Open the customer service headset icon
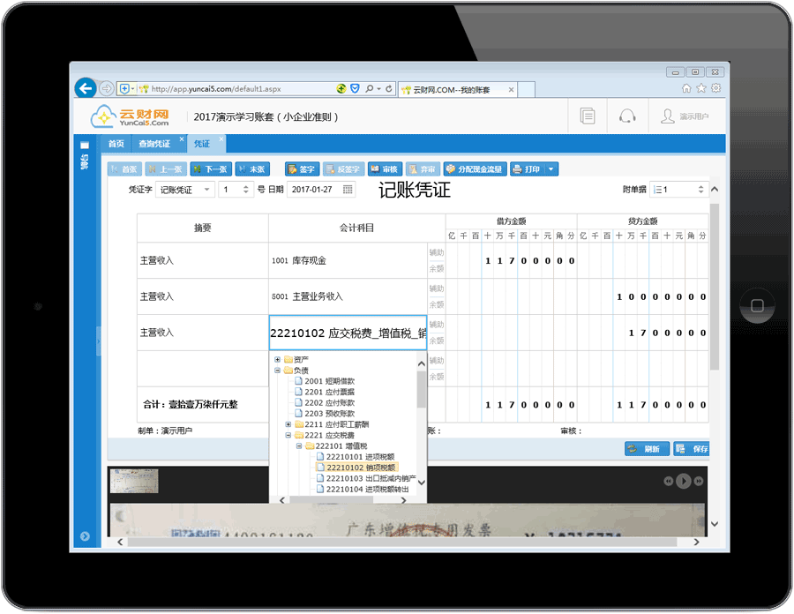Image resolution: width=794 pixels, height=614 pixels. (x=627, y=116)
